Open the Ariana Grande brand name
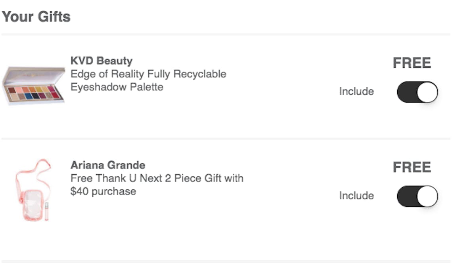 click(108, 165)
